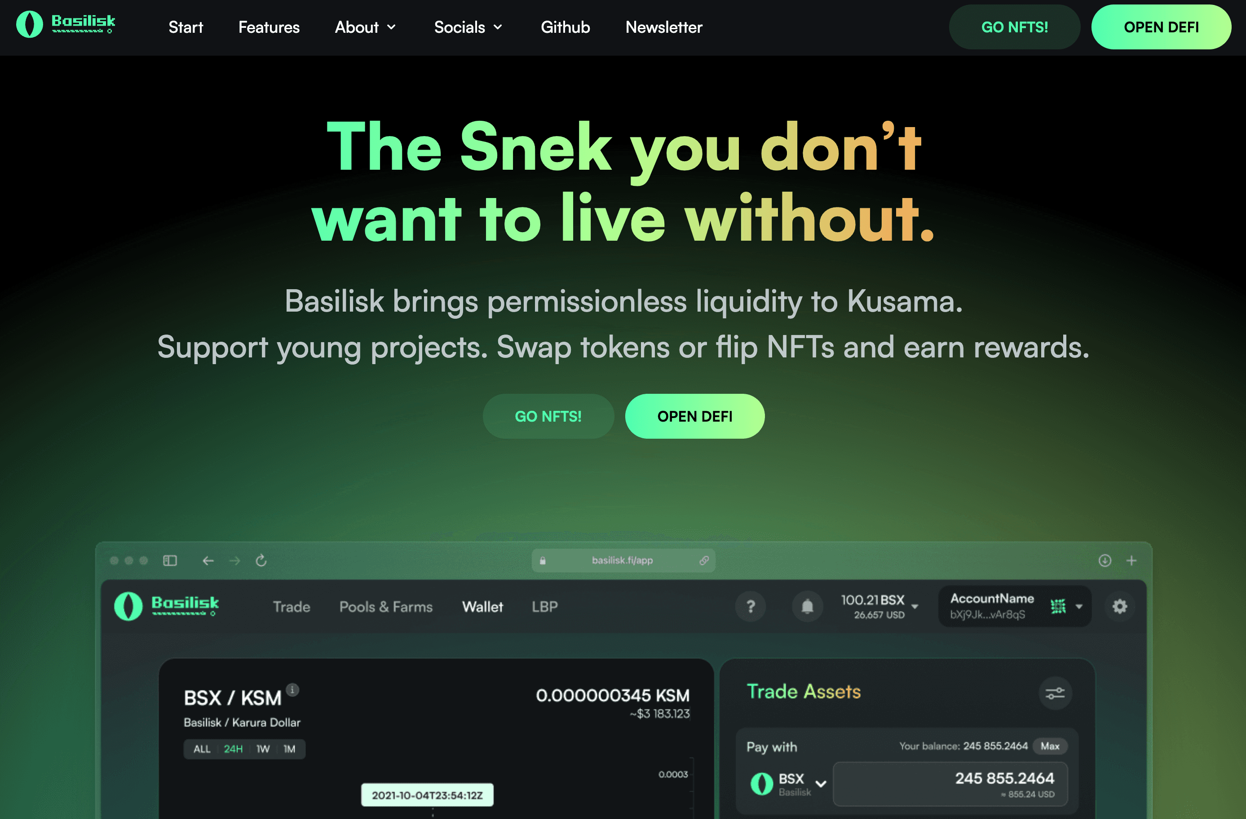
Task: Open the Features nav item
Action: pyautogui.click(x=269, y=27)
